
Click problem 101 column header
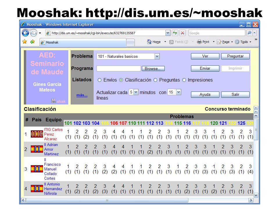(x=68, y=123)
